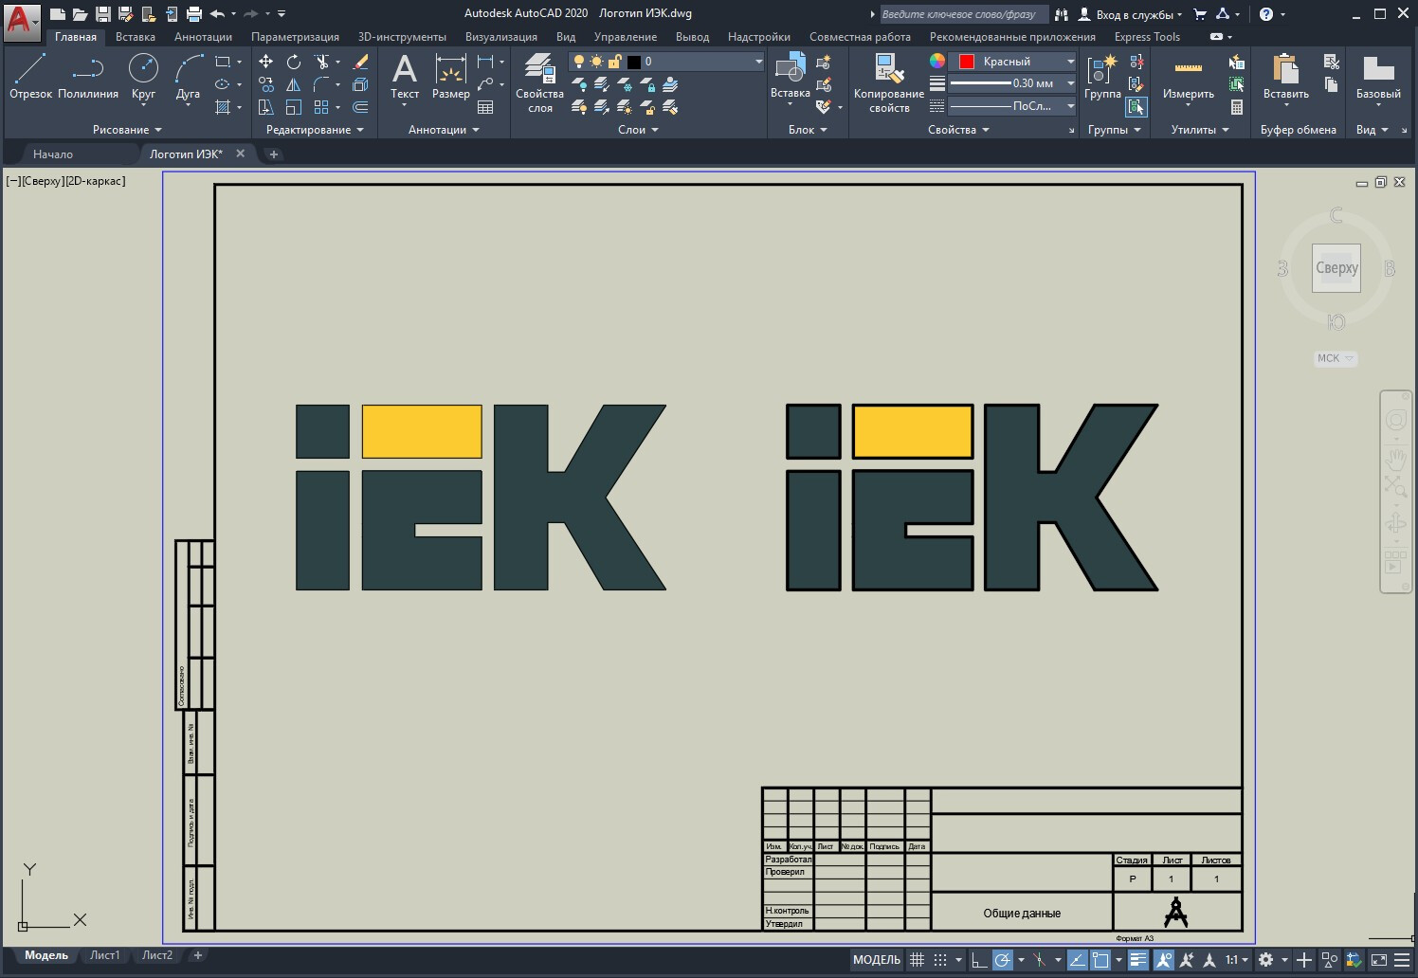Toggle ortho mode in status bar
The height and width of the screenshot is (978, 1418).
click(x=979, y=960)
